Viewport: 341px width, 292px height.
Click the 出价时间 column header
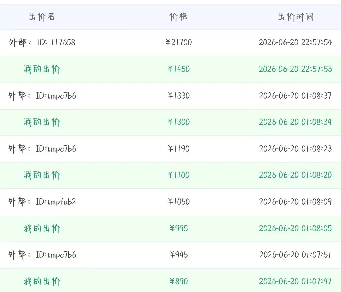pos(296,17)
